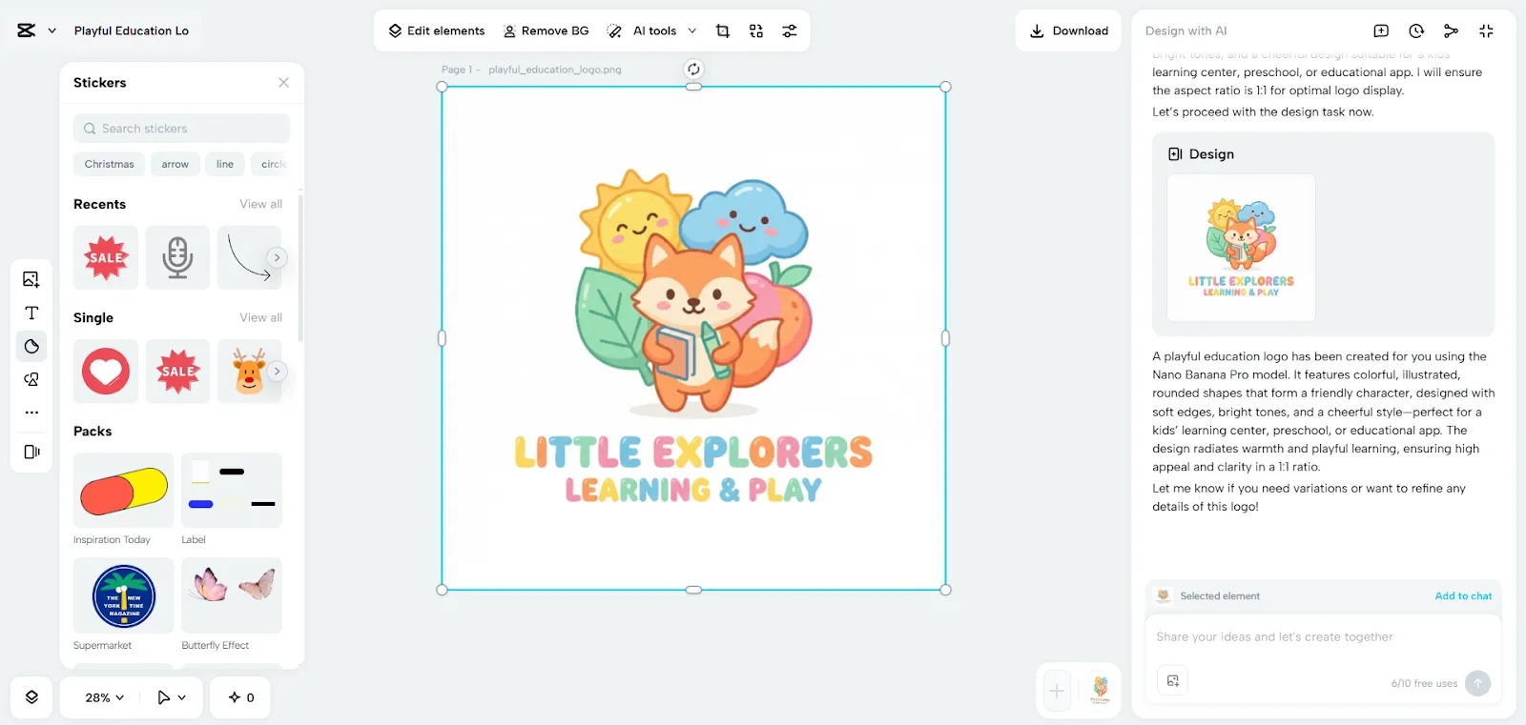The image size is (1526, 725).
Task: Expand the AI tools dropdown arrow
Action: click(x=692, y=31)
